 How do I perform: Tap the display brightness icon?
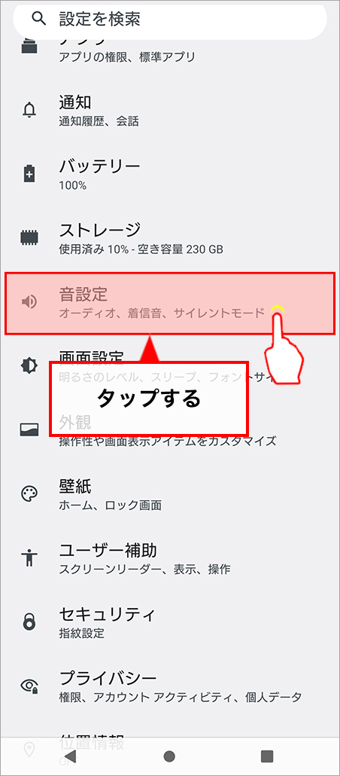29,365
